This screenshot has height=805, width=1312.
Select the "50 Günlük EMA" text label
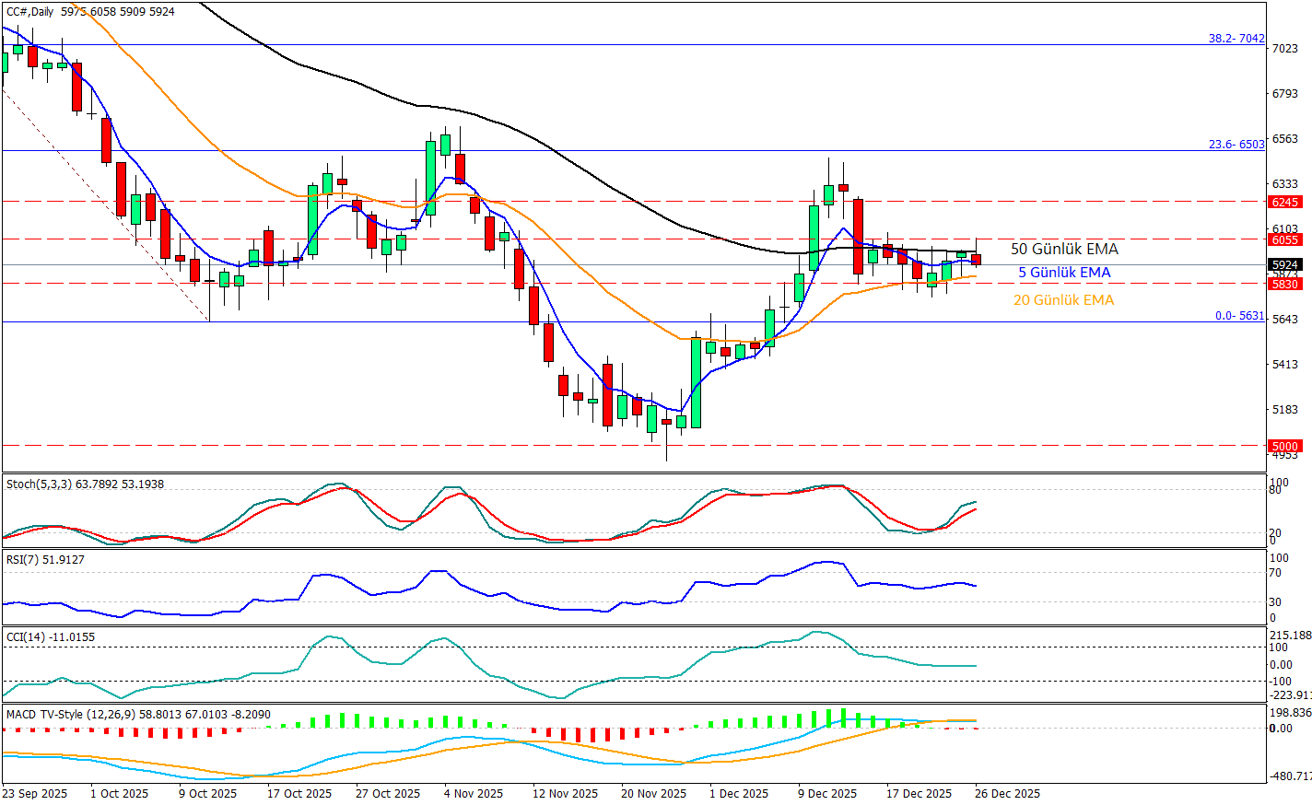click(1064, 250)
